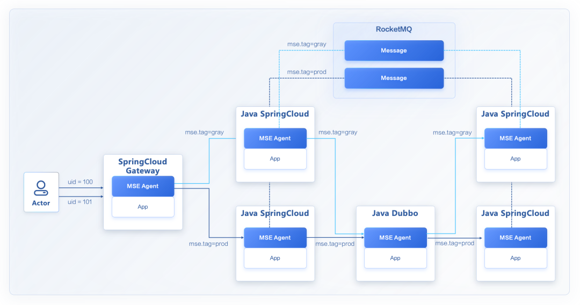Image resolution: width=580 pixels, height=305 pixels.
Task: Click mse.tag=gray label right of SpringCloud Gateway
Action: 204,132
